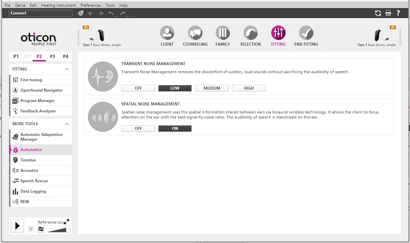Click the Connect button
This screenshot has width=410, height=243.
tap(41, 13)
